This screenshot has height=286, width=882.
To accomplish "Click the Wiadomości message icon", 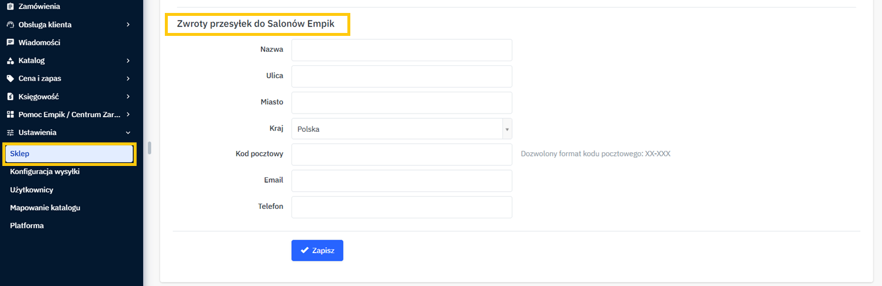I will point(10,42).
